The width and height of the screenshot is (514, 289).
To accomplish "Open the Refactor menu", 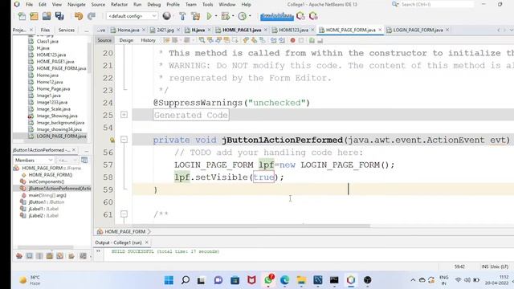I will click(x=119, y=5).
